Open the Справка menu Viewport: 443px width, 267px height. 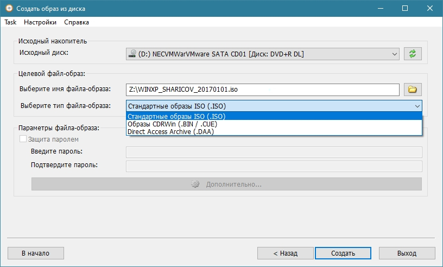(77, 22)
